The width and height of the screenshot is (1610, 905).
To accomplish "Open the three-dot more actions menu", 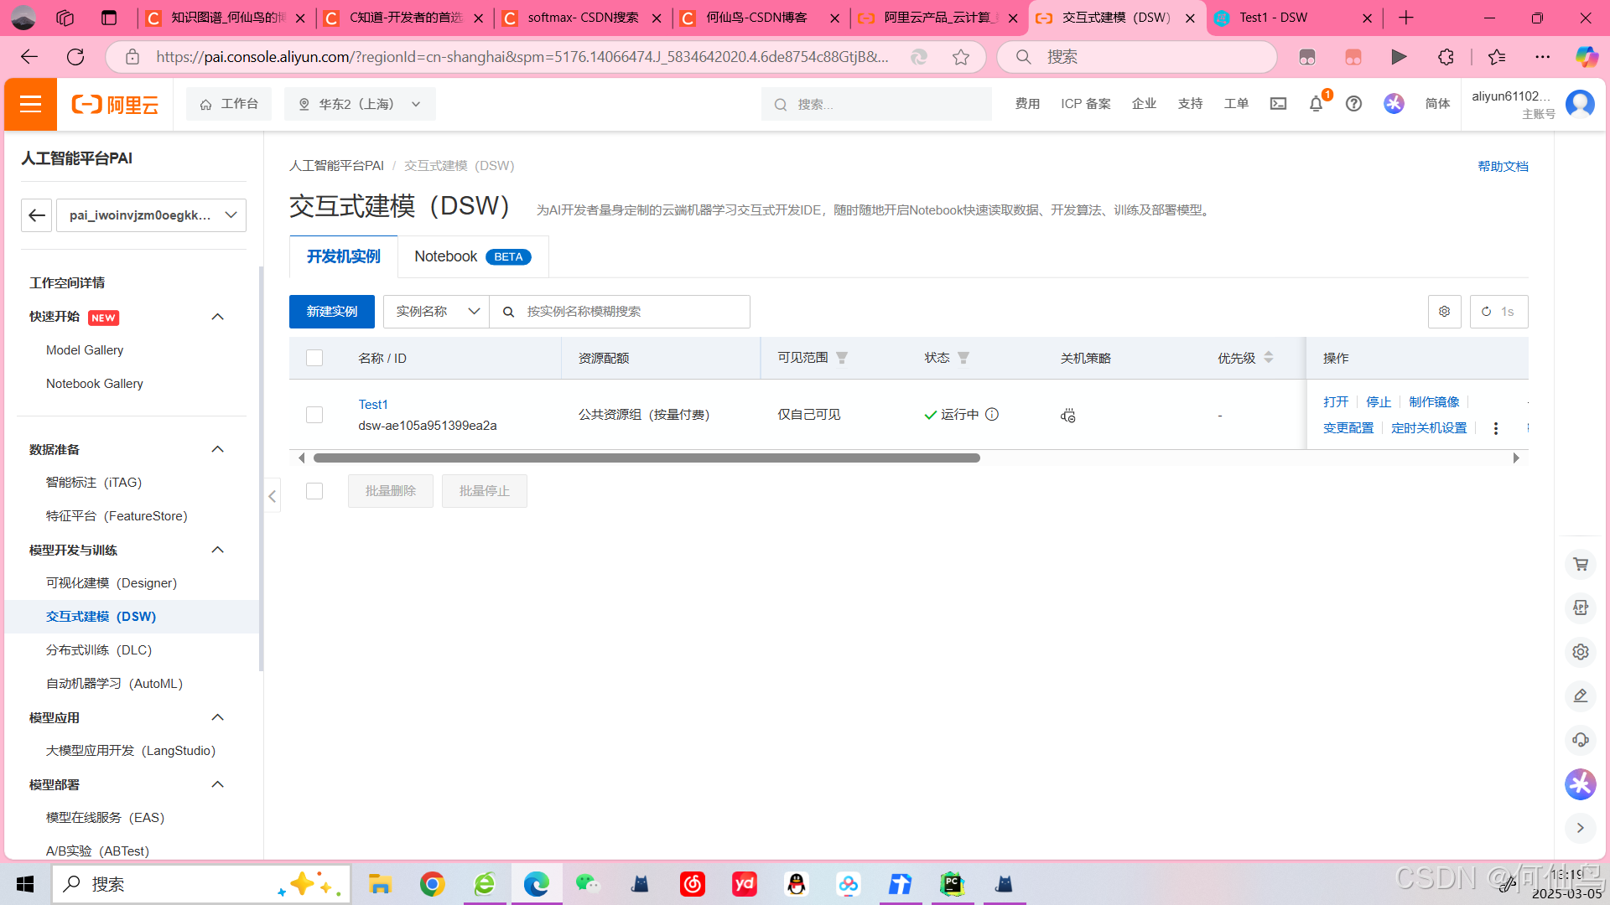I will click(1496, 428).
